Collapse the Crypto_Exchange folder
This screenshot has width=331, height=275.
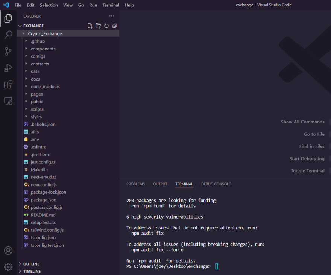tap(23, 33)
